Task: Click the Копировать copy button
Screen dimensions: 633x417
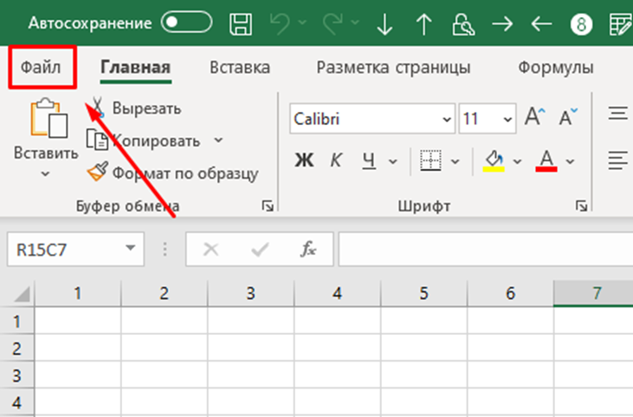Action: pyautogui.click(x=144, y=140)
